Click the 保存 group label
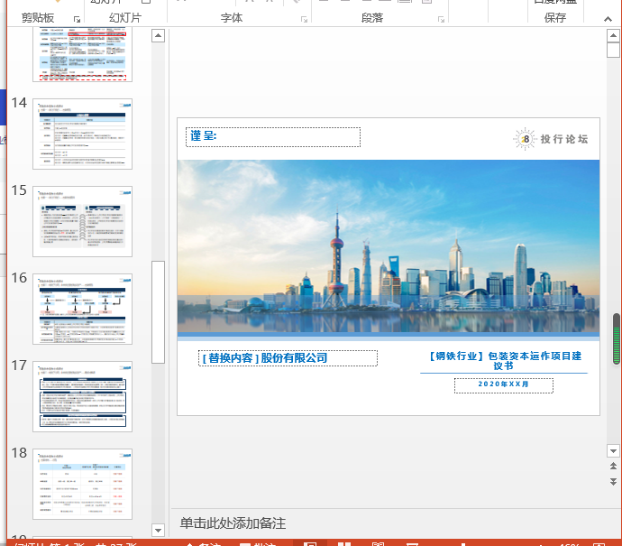The height and width of the screenshot is (546, 622). [555, 18]
